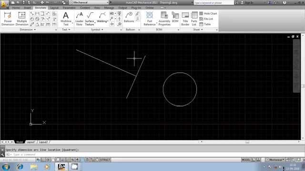Toggle STRUCT mode in status bar
This screenshot has width=305, height=171.
pyautogui.click(x=105, y=160)
